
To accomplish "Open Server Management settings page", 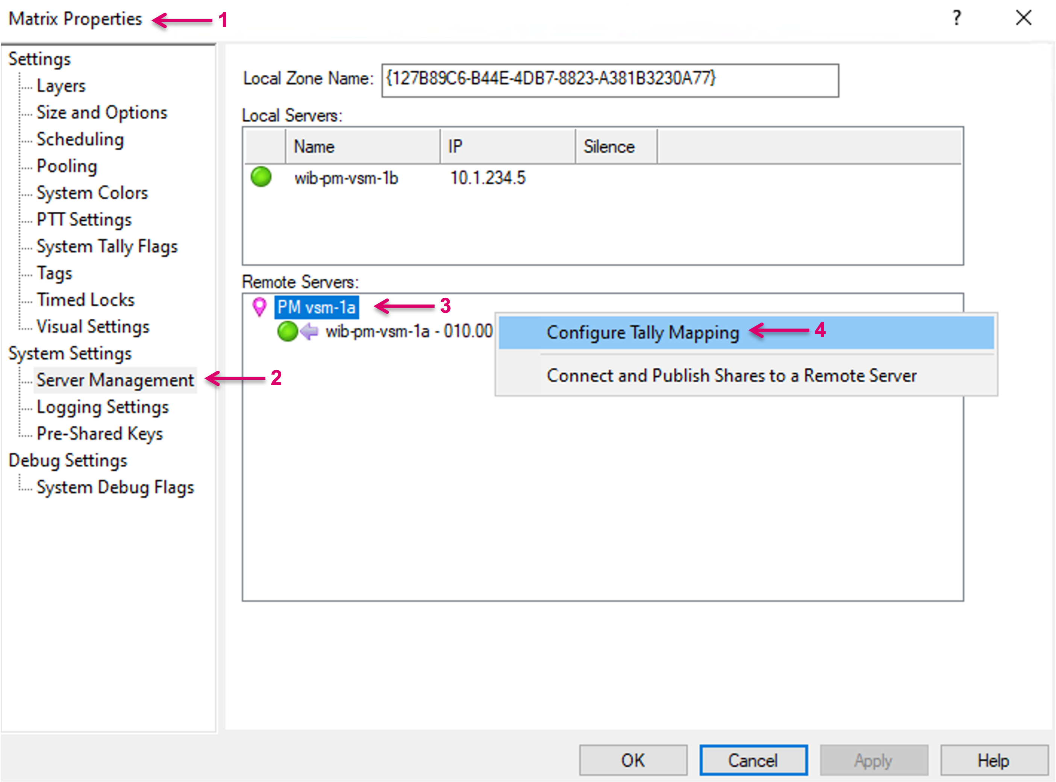I will point(115,380).
